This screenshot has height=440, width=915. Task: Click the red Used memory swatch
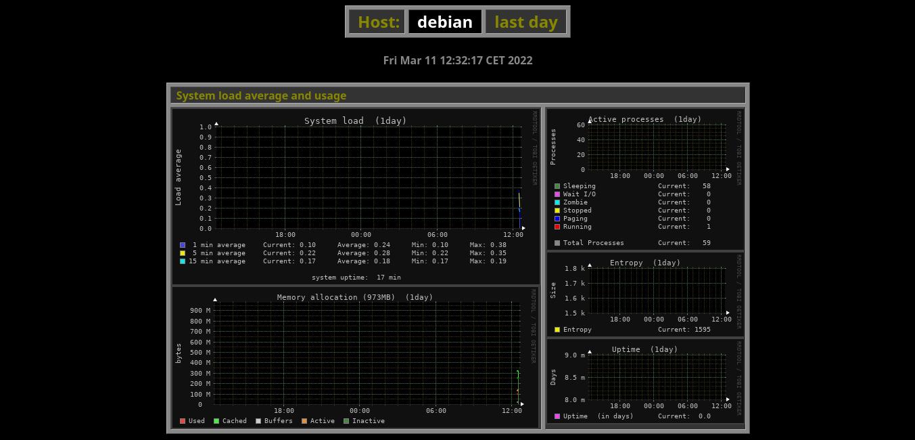(x=183, y=421)
